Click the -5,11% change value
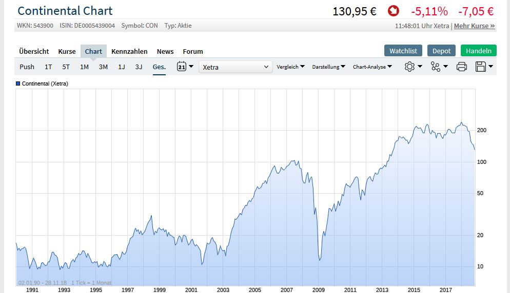This screenshot has width=510, height=293. [429, 11]
